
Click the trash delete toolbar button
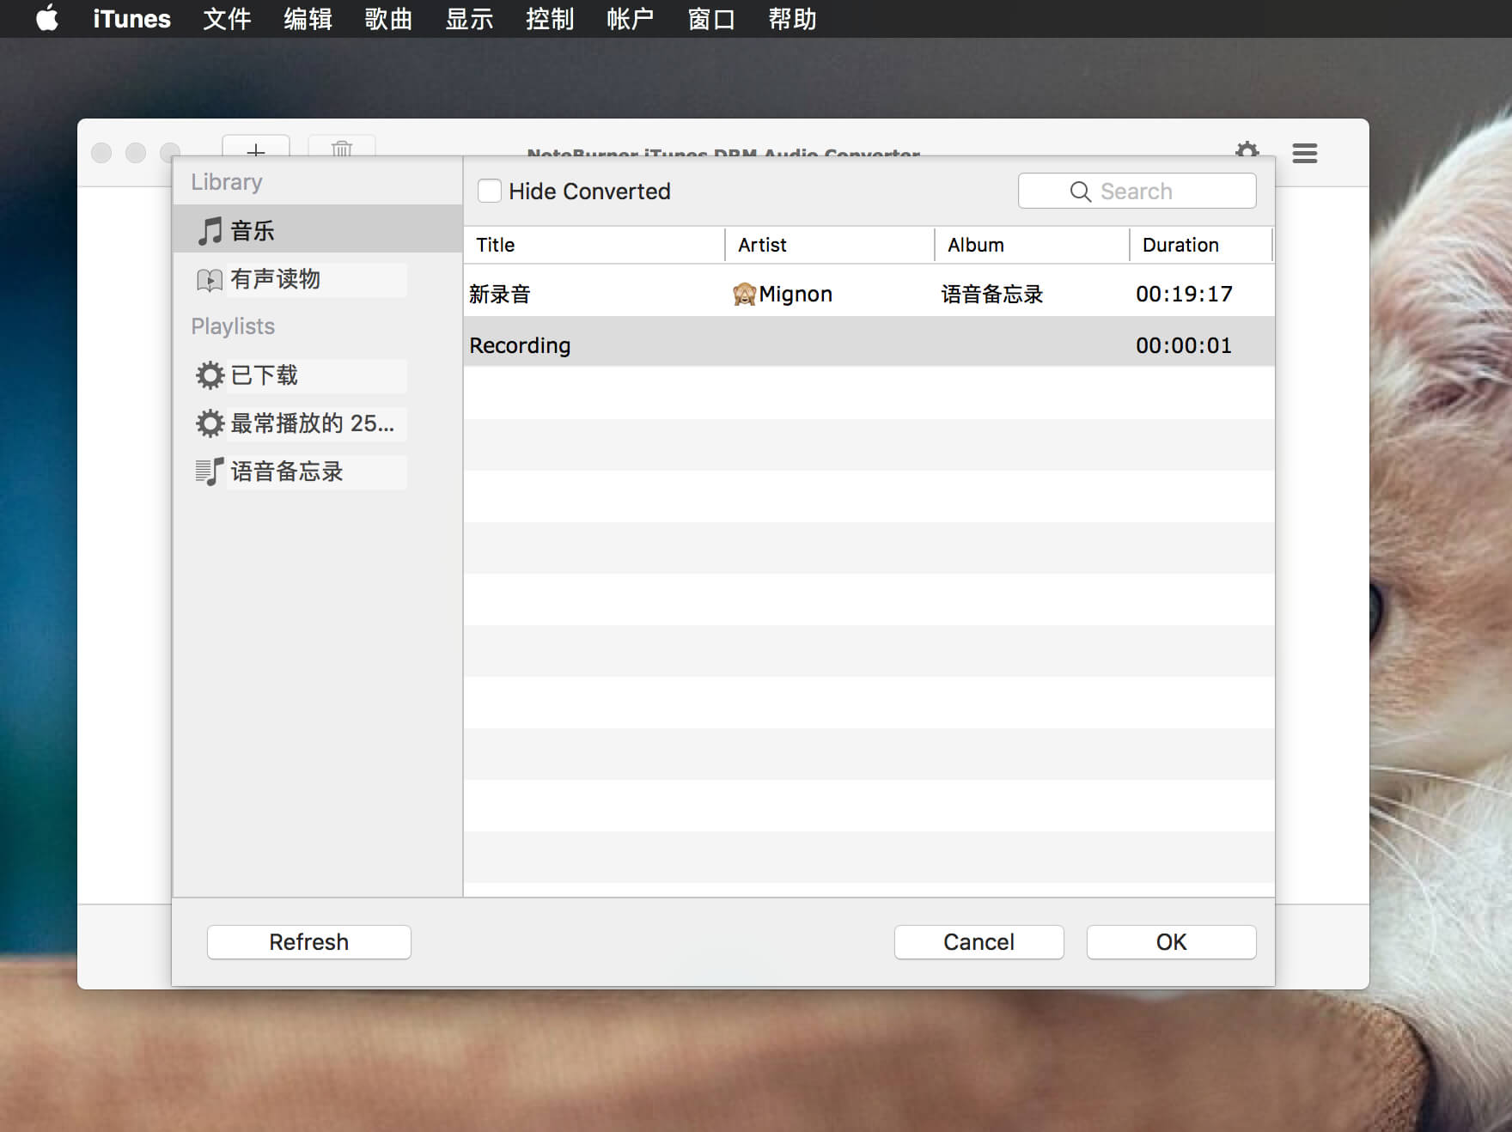click(342, 147)
